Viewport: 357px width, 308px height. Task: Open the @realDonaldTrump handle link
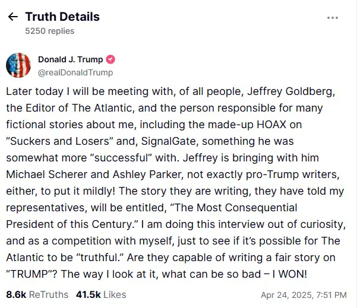75,72
